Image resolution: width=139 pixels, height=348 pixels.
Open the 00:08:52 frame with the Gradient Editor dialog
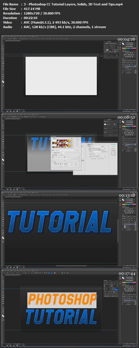tap(69, 151)
